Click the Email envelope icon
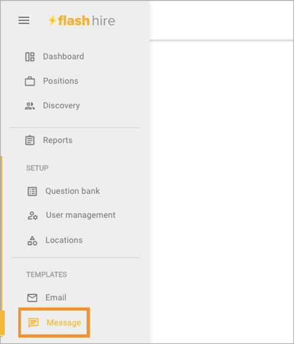 tap(32, 297)
